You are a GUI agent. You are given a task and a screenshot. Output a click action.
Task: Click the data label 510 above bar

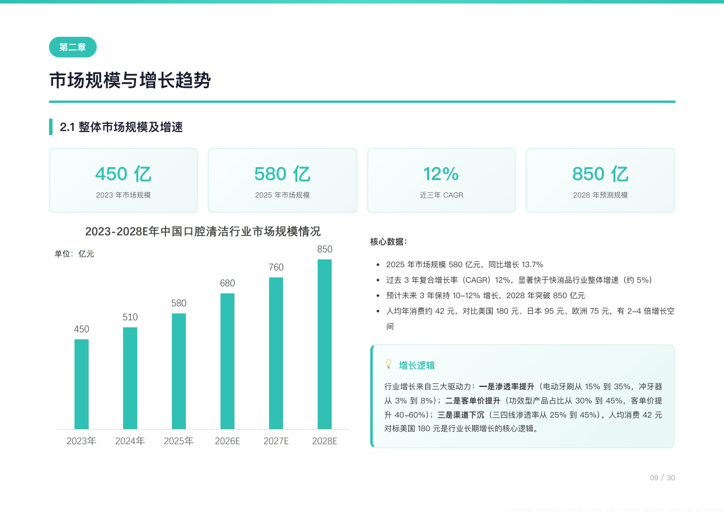[130, 317]
